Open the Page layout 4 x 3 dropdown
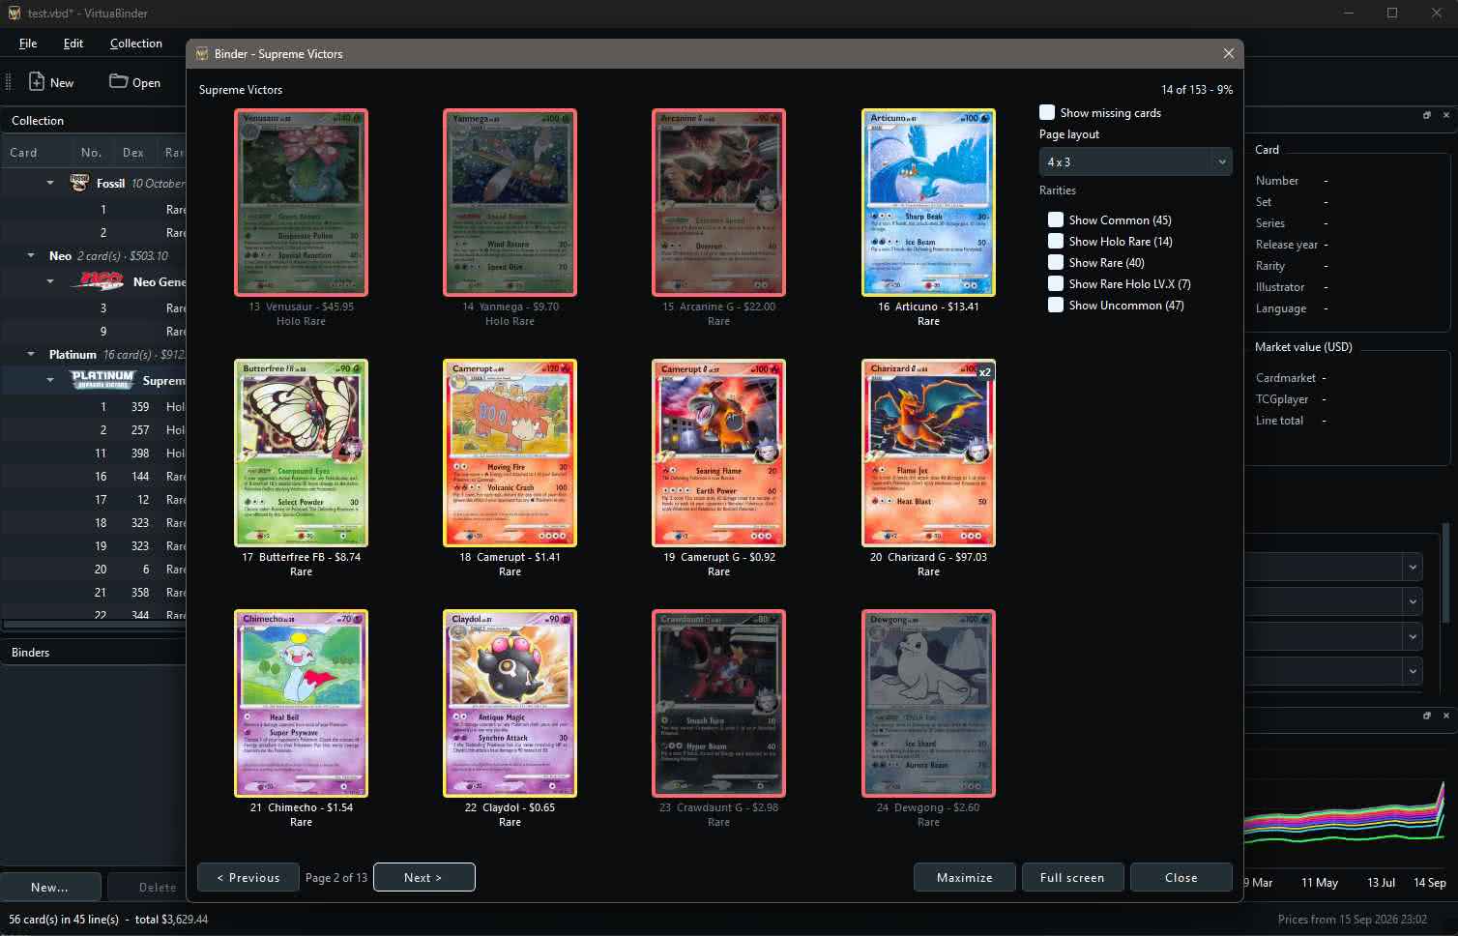The height and width of the screenshot is (936, 1458). [1135, 161]
